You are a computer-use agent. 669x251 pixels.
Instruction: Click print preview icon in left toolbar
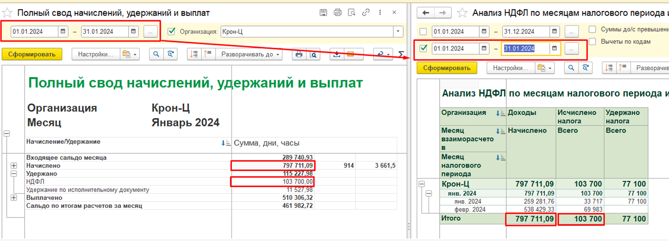pyautogui.click(x=312, y=54)
